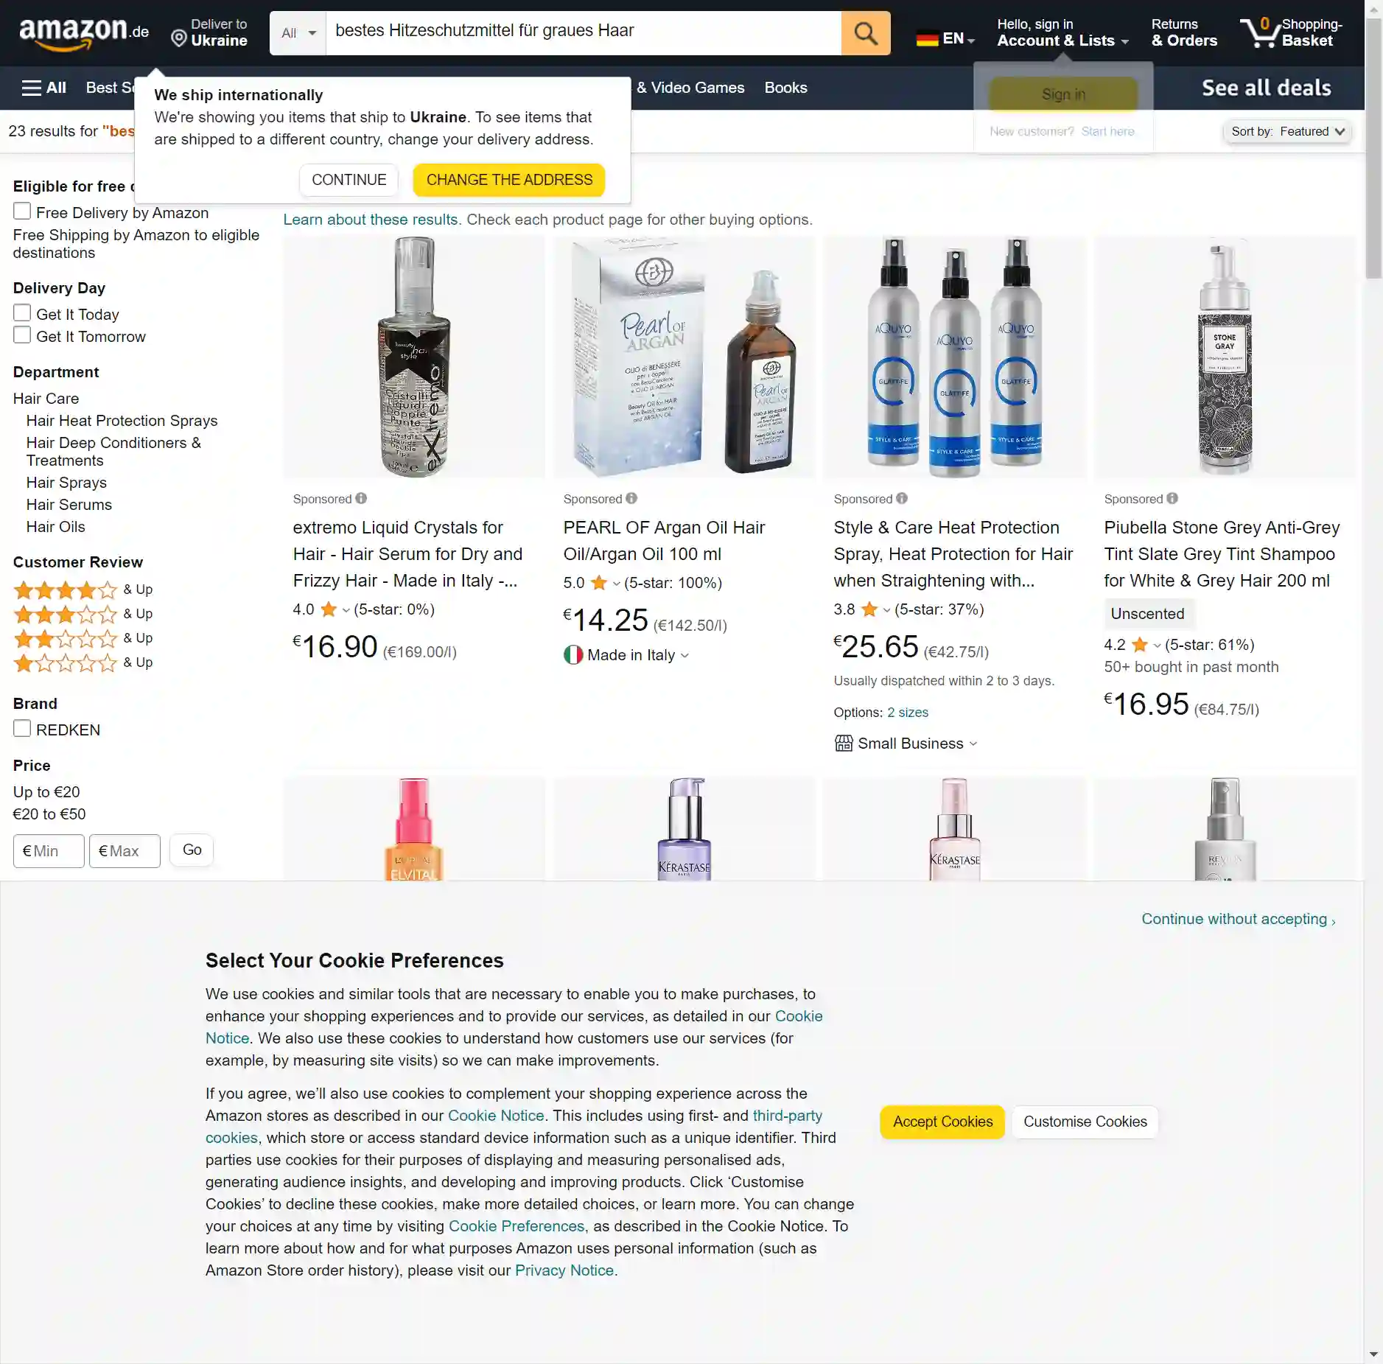Enable the Get It Today checkbox
Image resolution: width=1383 pixels, height=1364 pixels.
point(22,313)
